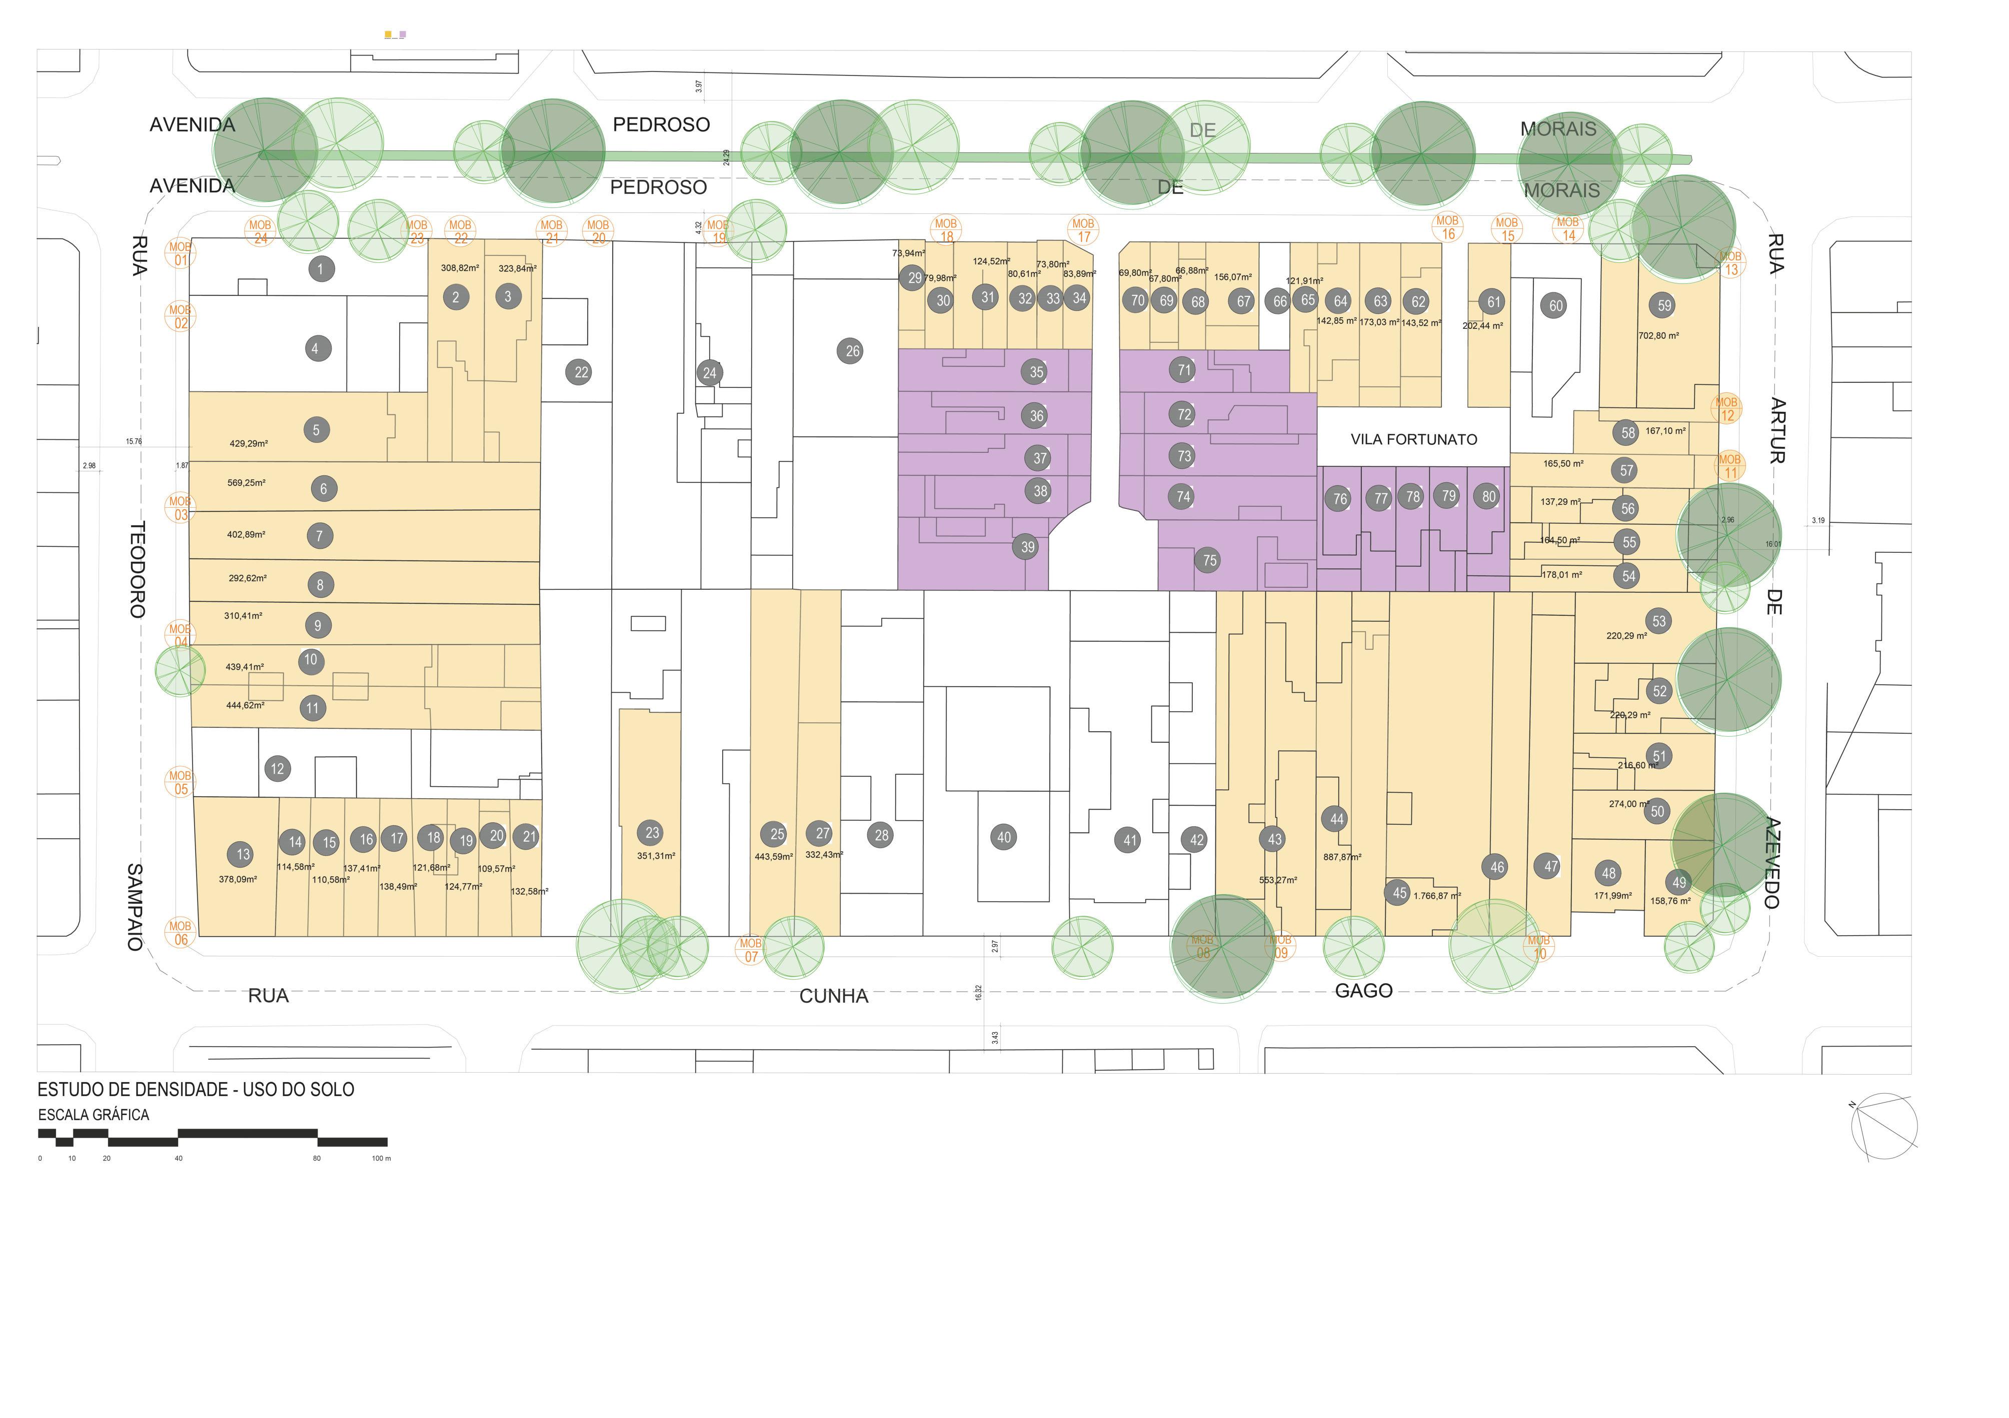Click lot marker 59

(1663, 306)
